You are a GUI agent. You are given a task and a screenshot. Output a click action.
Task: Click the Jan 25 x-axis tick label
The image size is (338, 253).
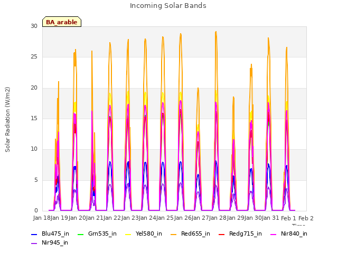click(x=165, y=218)
